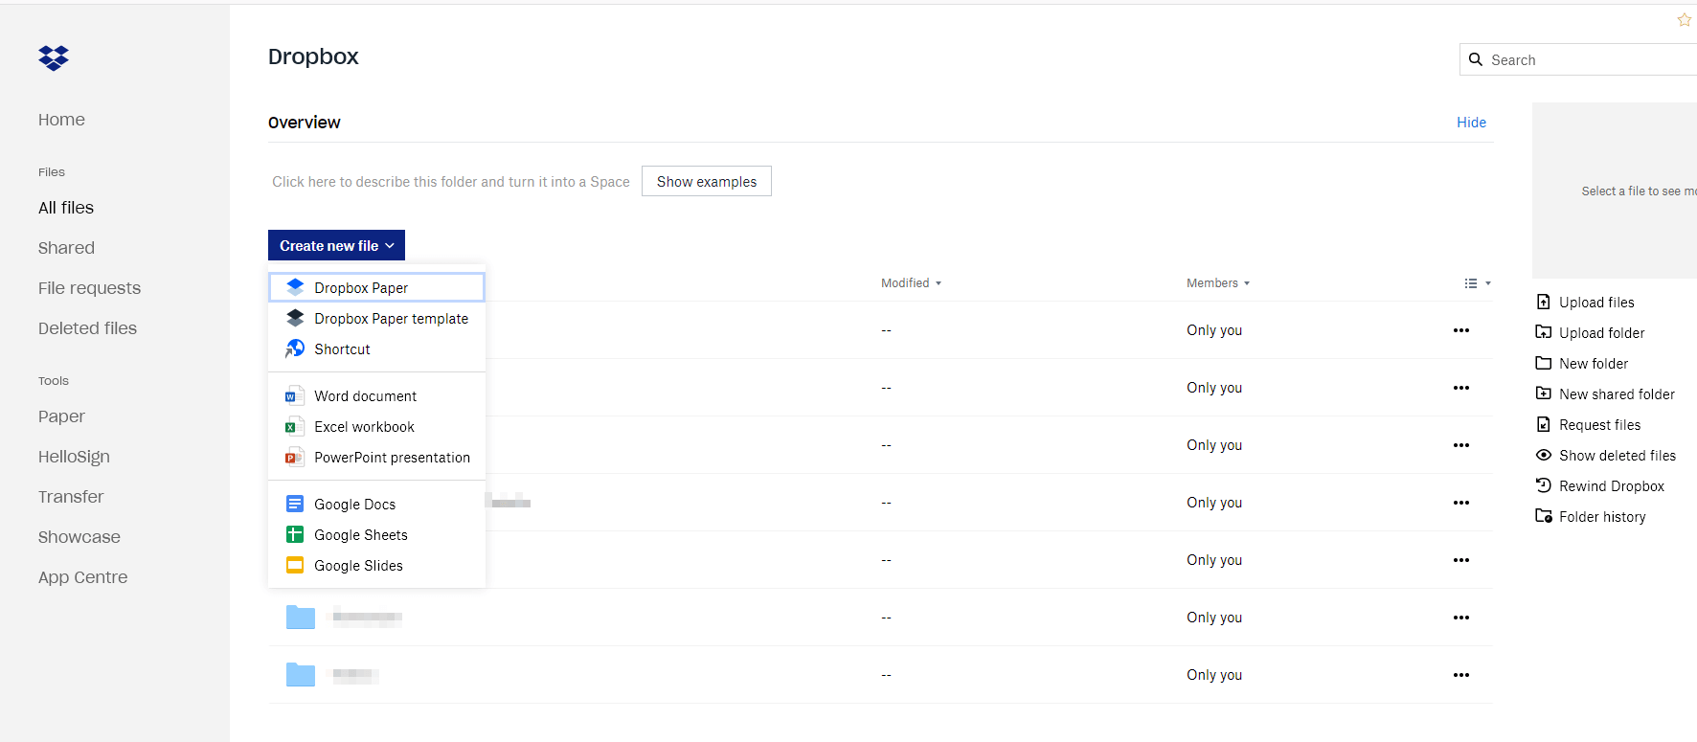Open All files in sidebar
This screenshot has width=1697, height=742.
pyautogui.click(x=66, y=208)
